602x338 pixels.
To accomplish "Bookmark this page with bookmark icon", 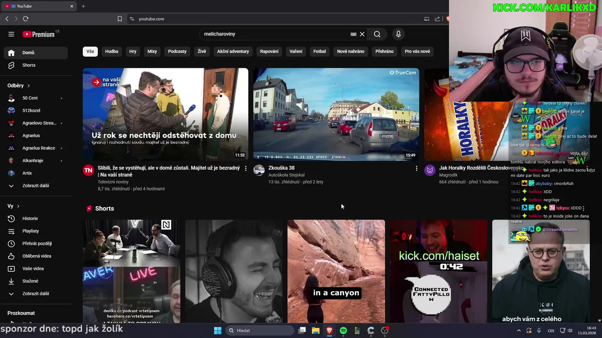I will pos(119,19).
